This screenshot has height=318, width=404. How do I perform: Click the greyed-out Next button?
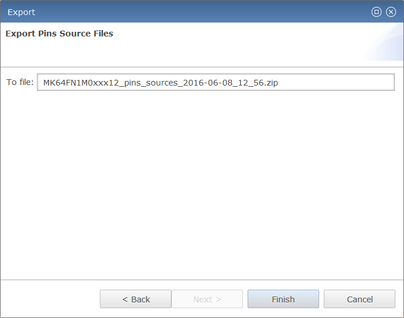coord(207,299)
